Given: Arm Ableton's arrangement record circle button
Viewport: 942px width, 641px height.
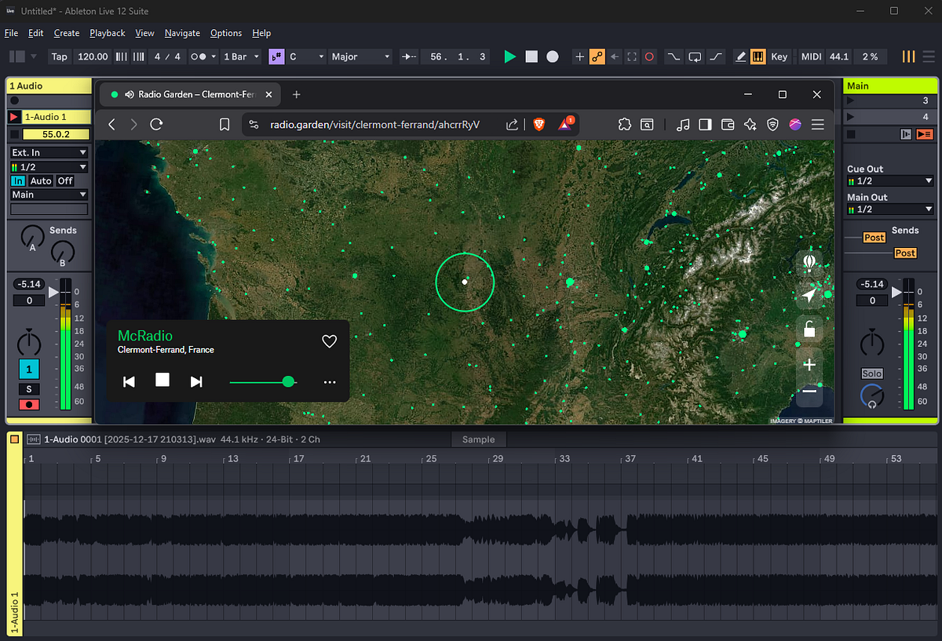Looking at the screenshot, I should pos(553,56).
